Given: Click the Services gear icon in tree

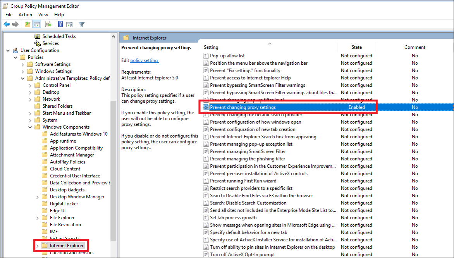Looking at the screenshot, I should [37, 43].
